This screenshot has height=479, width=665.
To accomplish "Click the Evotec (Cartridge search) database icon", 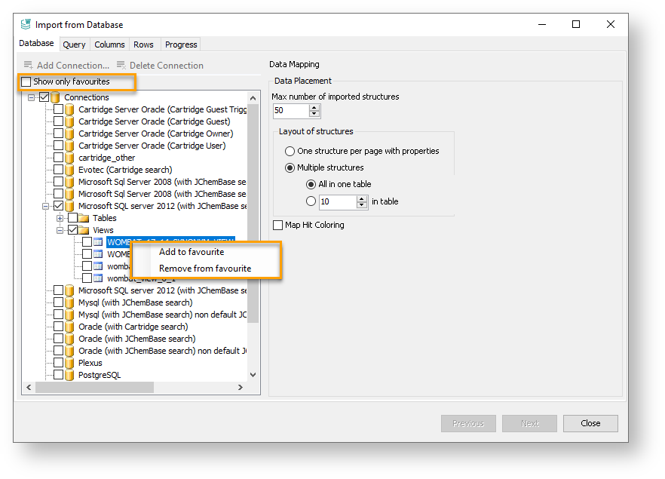I will coord(69,170).
